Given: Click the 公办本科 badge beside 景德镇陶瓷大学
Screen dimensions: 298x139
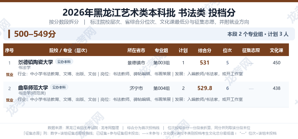Looking at the screenshot, I should 64,62.
